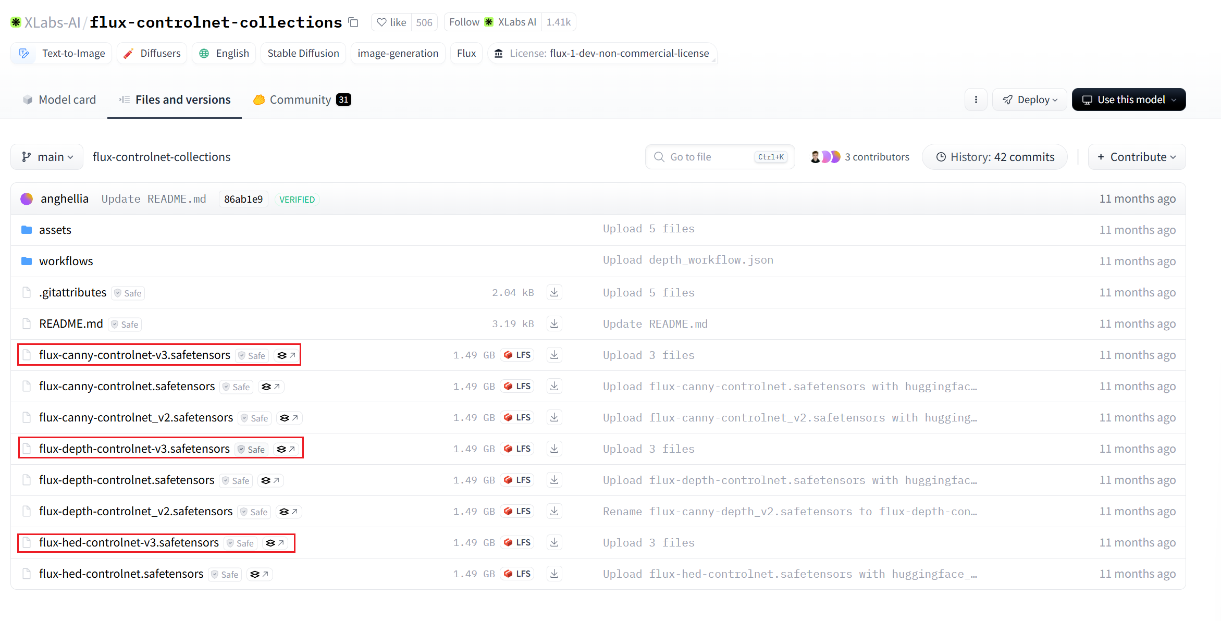The image size is (1221, 621).
Task: Open the Community tab
Action: [x=302, y=100]
